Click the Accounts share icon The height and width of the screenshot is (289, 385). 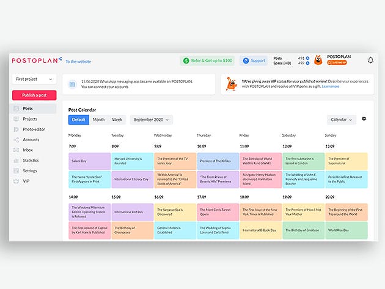tap(16, 139)
